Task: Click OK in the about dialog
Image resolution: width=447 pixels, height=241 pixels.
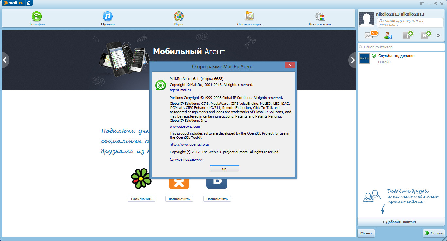Action: tap(224, 169)
